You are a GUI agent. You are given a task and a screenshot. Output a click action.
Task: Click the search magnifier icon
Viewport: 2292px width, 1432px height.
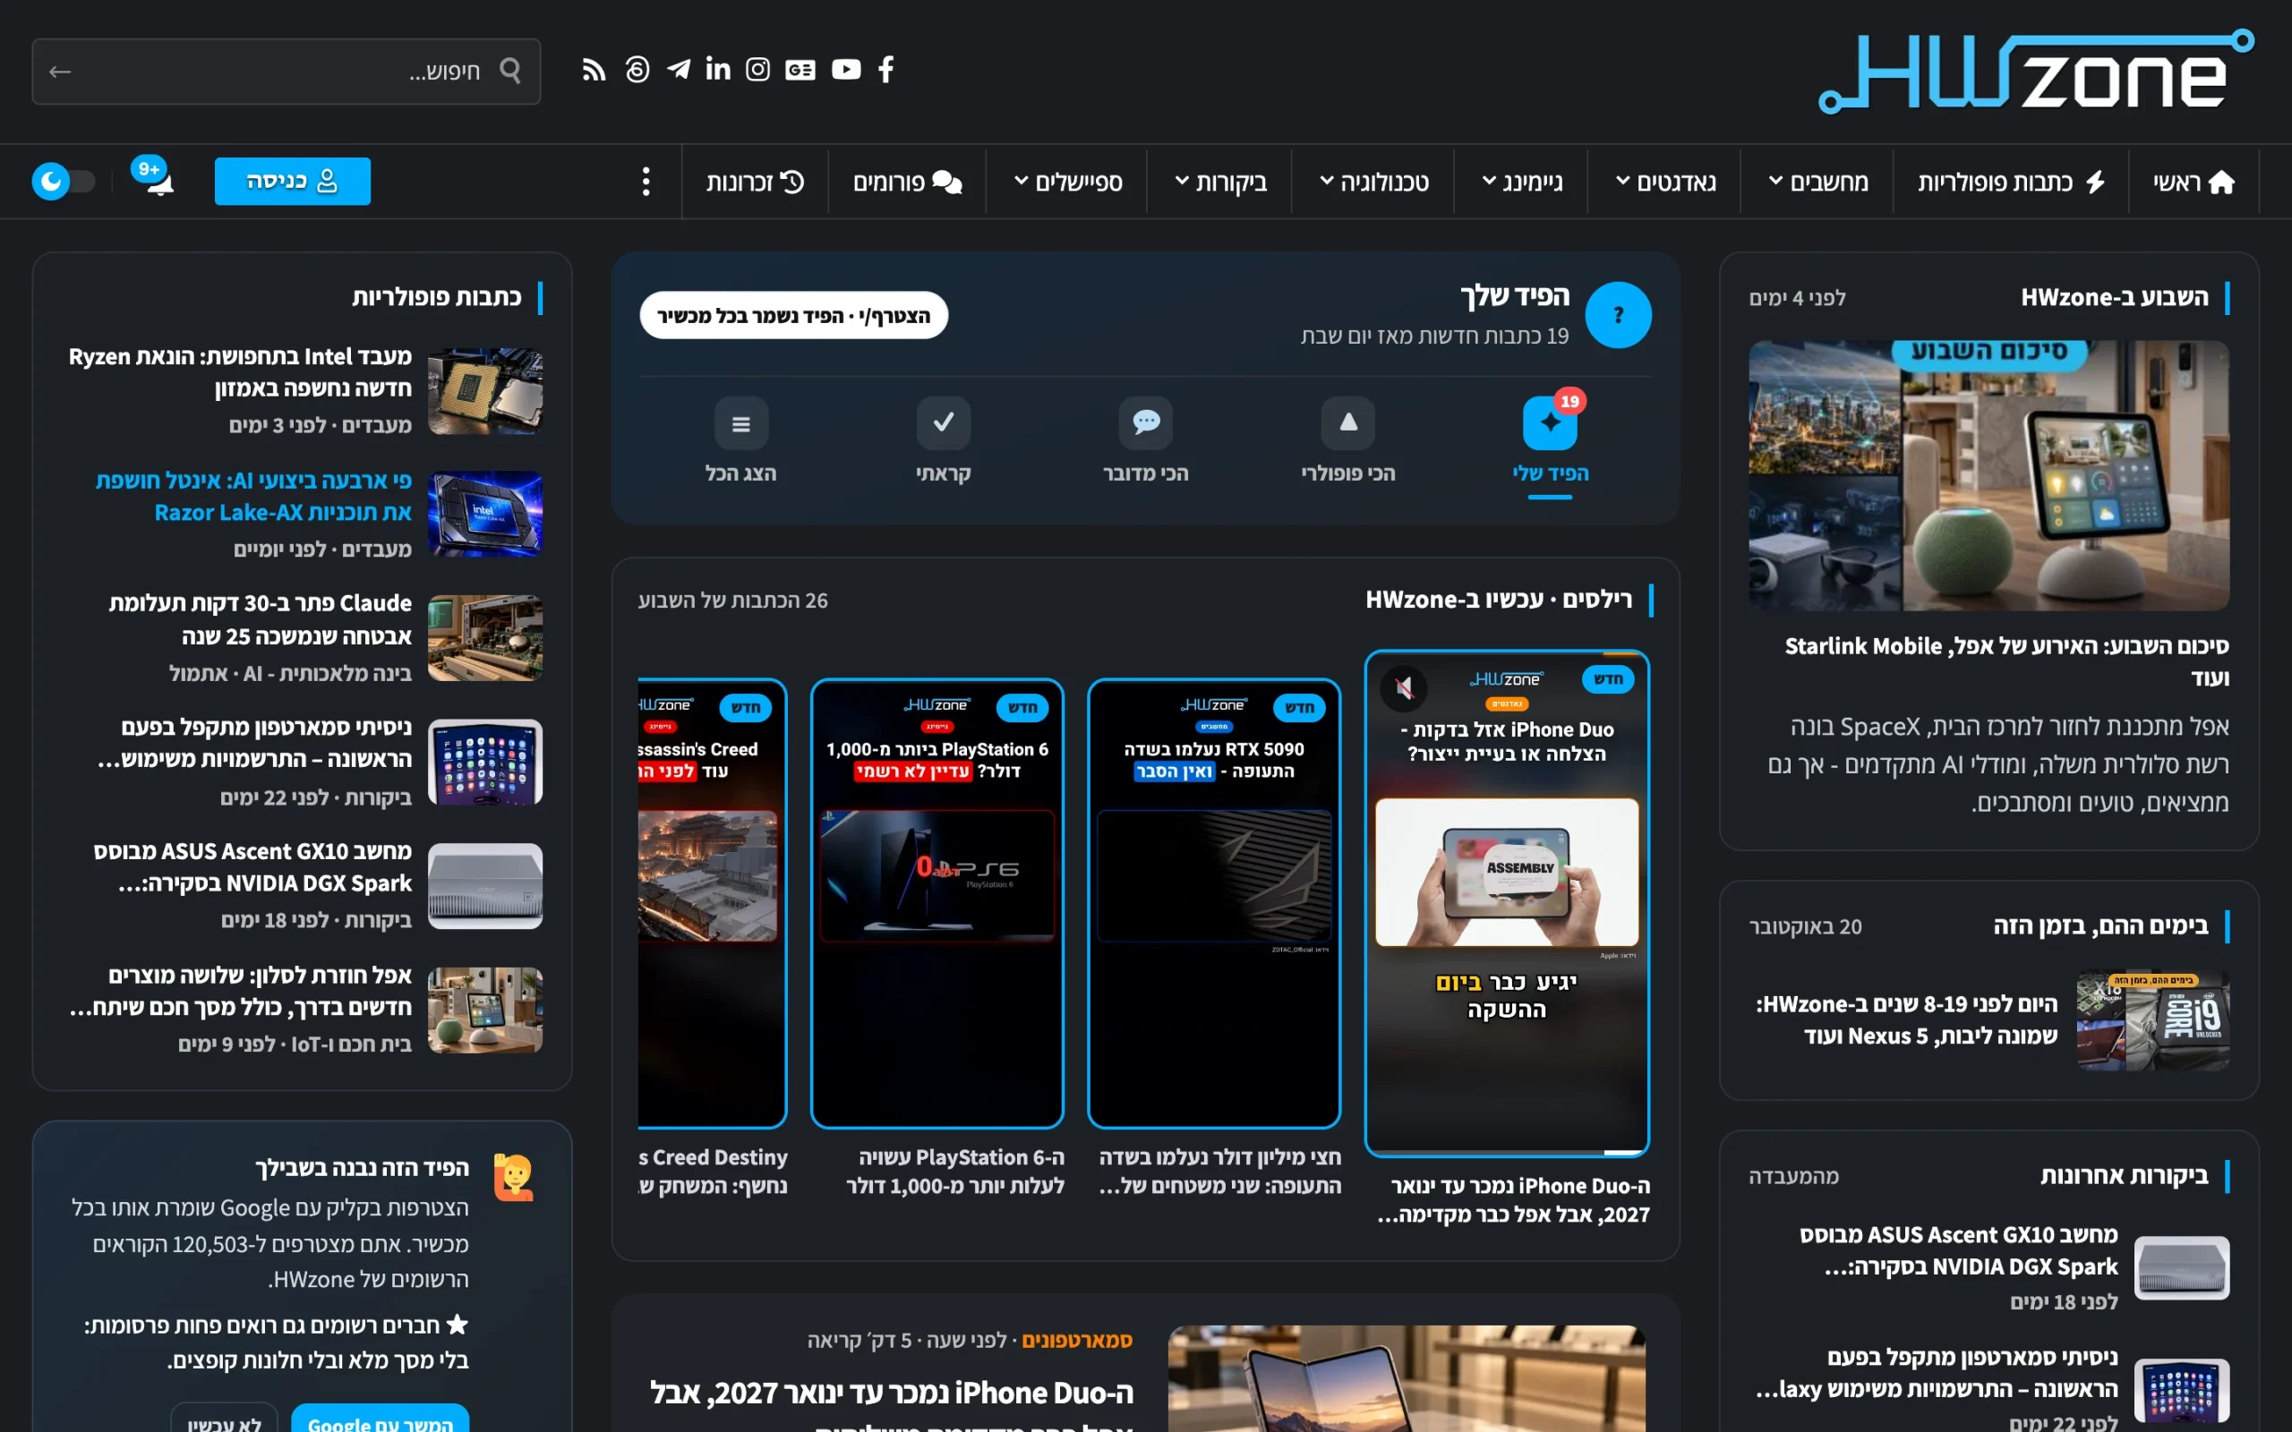coord(510,70)
